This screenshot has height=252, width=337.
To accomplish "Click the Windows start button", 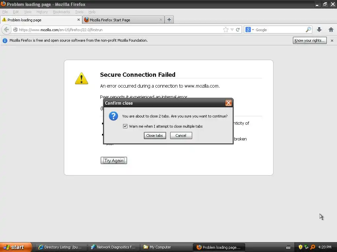I will [x=16, y=247].
